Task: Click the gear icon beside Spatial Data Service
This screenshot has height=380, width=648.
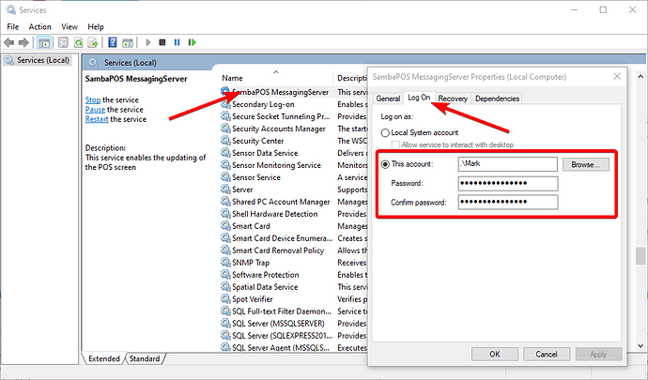Action: click(225, 287)
